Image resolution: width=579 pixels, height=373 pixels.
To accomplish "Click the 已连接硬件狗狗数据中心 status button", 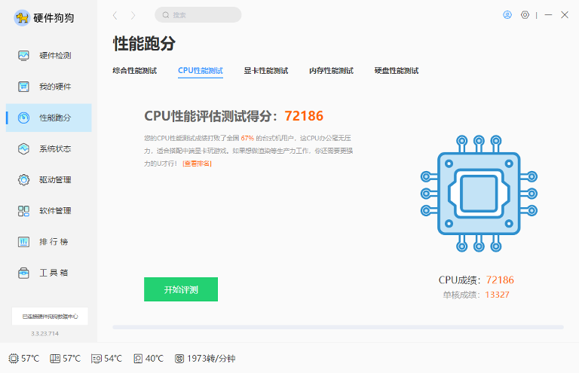I will pyautogui.click(x=50, y=316).
